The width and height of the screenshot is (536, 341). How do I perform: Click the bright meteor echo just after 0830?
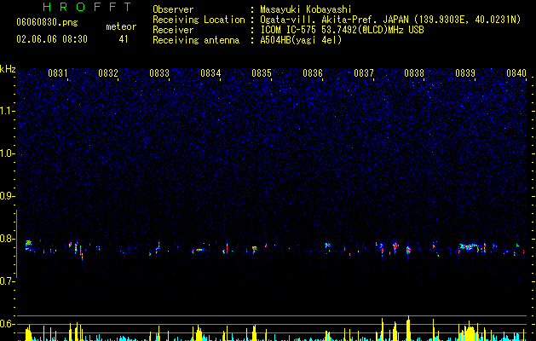click(28, 245)
